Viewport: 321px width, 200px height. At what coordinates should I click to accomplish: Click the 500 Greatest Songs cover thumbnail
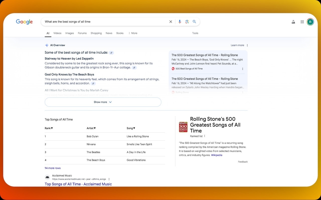point(183,127)
